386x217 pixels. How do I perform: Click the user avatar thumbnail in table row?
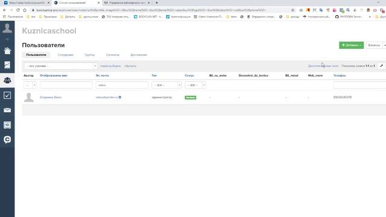point(29,98)
